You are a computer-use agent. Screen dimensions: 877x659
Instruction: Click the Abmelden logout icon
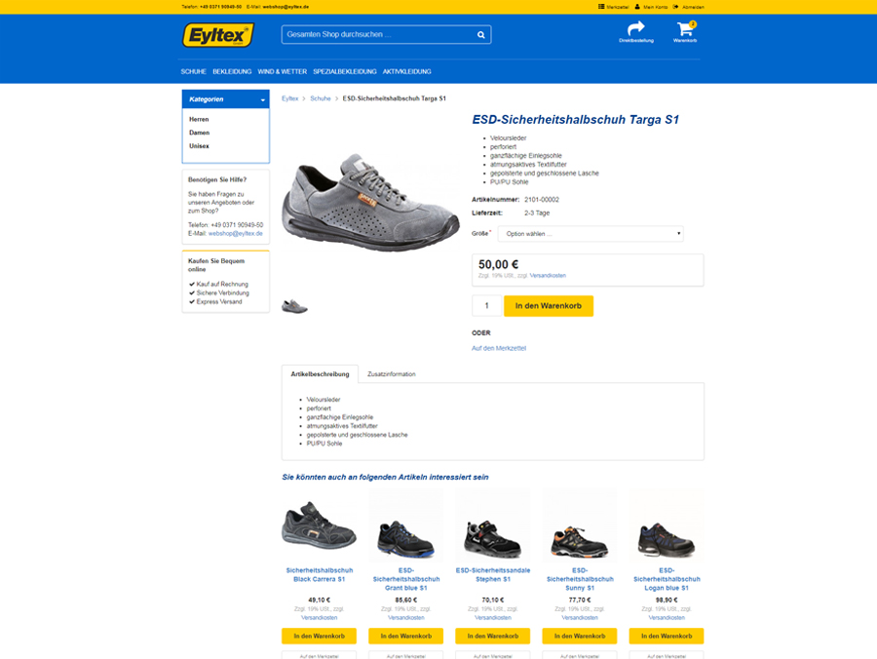[675, 7]
